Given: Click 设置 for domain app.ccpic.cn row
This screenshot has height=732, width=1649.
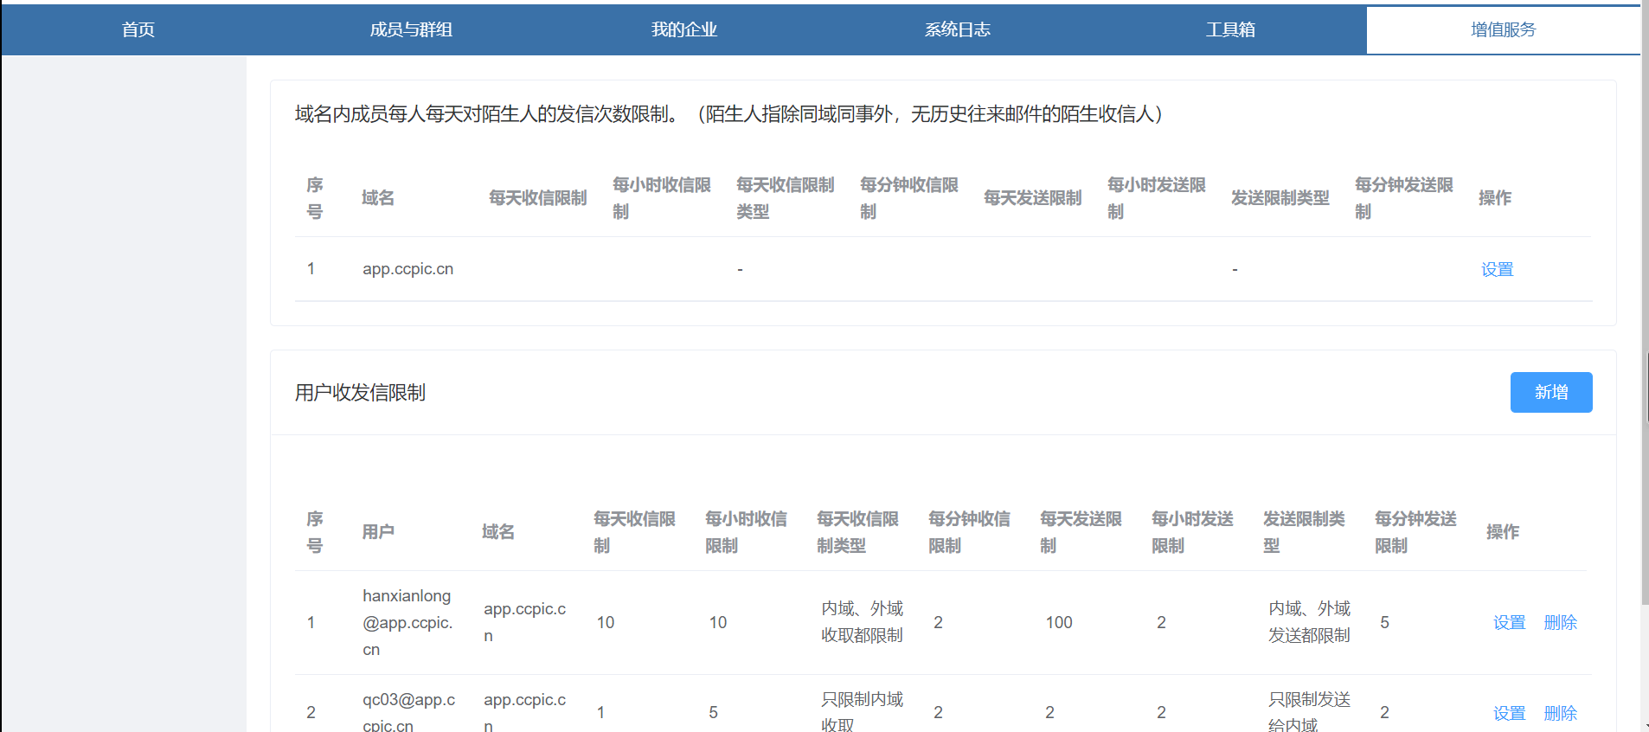Looking at the screenshot, I should (1497, 269).
